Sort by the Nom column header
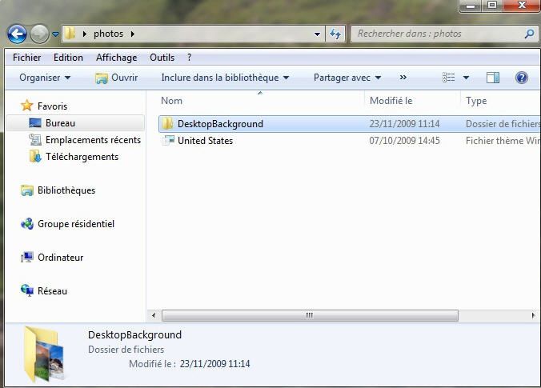The image size is (541, 388). click(171, 101)
